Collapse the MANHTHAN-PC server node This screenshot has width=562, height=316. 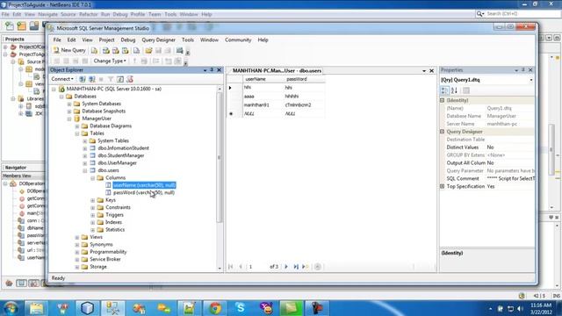click(54, 89)
